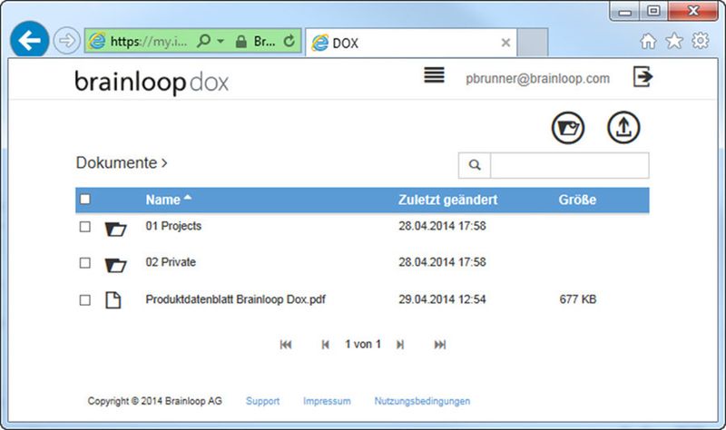This screenshot has width=726, height=430.
Task: Sort by Zuletzt geändert column
Action: pos(447,200)
